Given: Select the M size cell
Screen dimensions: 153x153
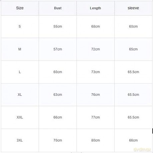Looking at the screenshot, I should (20, 49).
